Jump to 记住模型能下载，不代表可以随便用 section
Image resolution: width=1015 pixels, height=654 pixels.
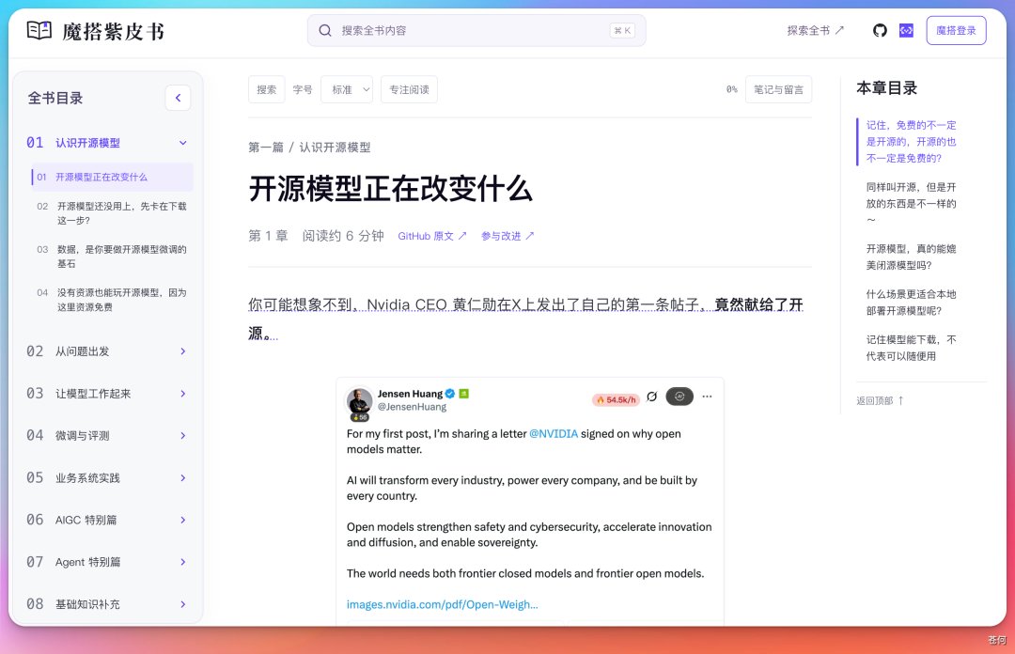pyautogui.click(x=911, y=348)
